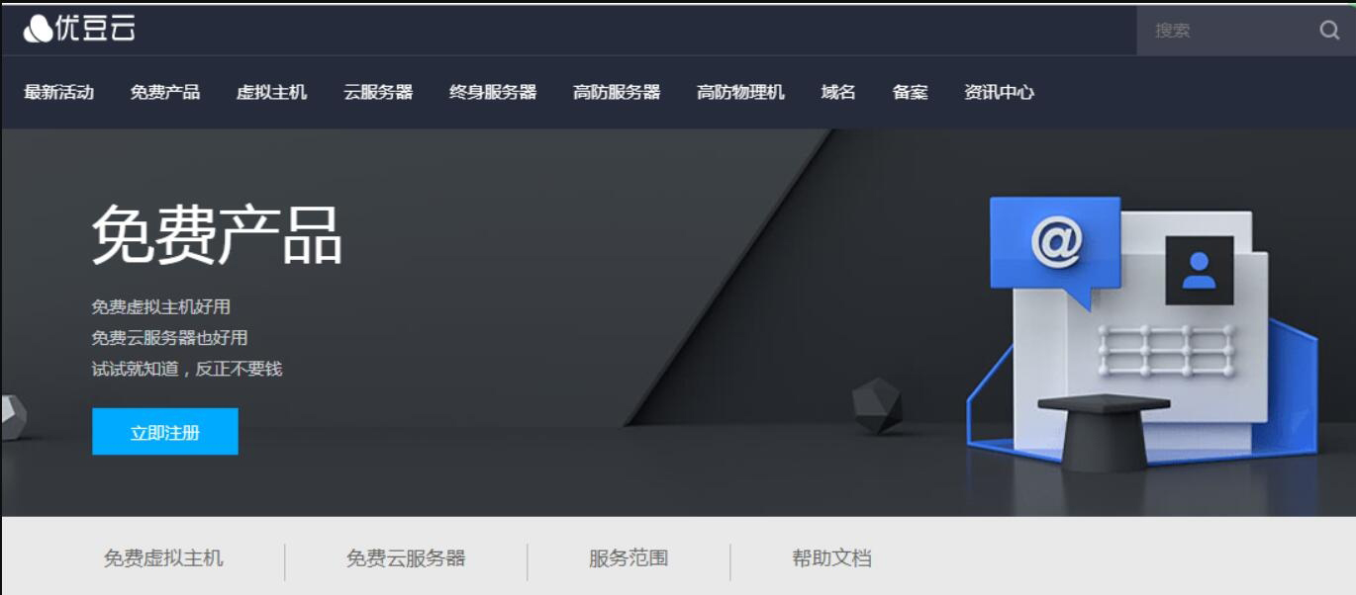The width and height of the screenshot is (1356, 595).
Task: Open 资讯中心 from the navigation
Action: coord(999,92)
